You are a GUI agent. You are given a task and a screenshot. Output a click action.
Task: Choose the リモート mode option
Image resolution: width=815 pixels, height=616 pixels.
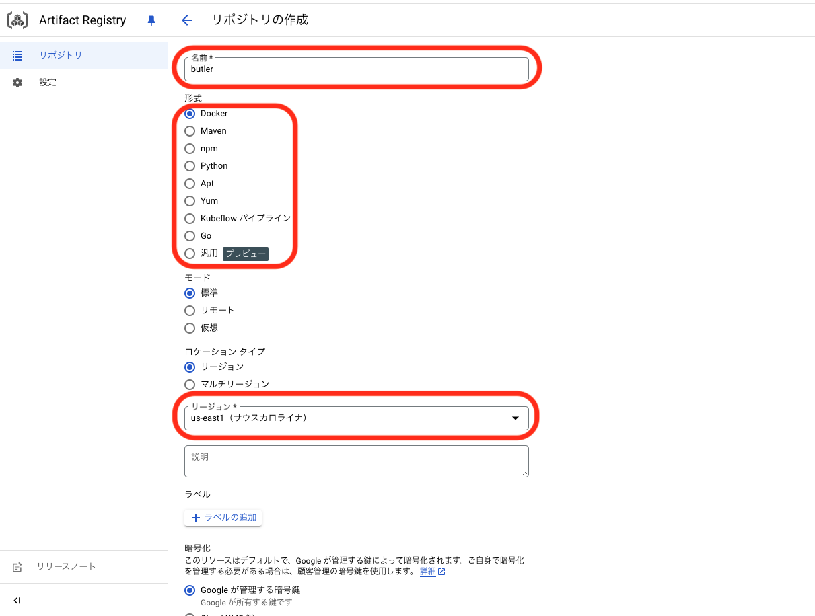[189, 310]
